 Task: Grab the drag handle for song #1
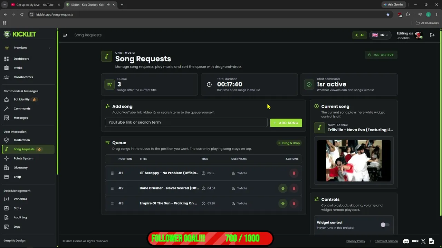[x=112, y=173]
